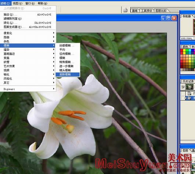Open the 风格化 filter category

[x=28, y=78]
